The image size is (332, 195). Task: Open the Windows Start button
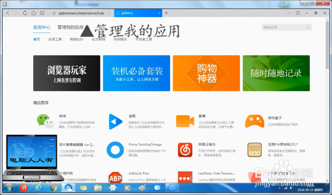(9, 188)
